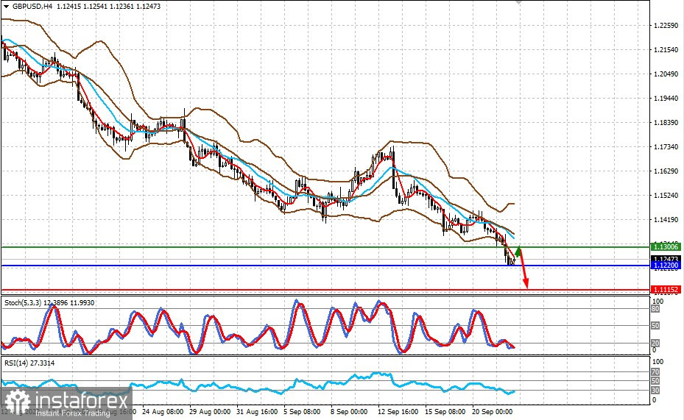Click the 80 level on Stochastic scale

click(655, 309)
